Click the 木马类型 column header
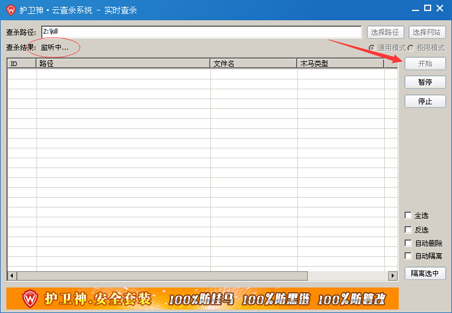 341,63
